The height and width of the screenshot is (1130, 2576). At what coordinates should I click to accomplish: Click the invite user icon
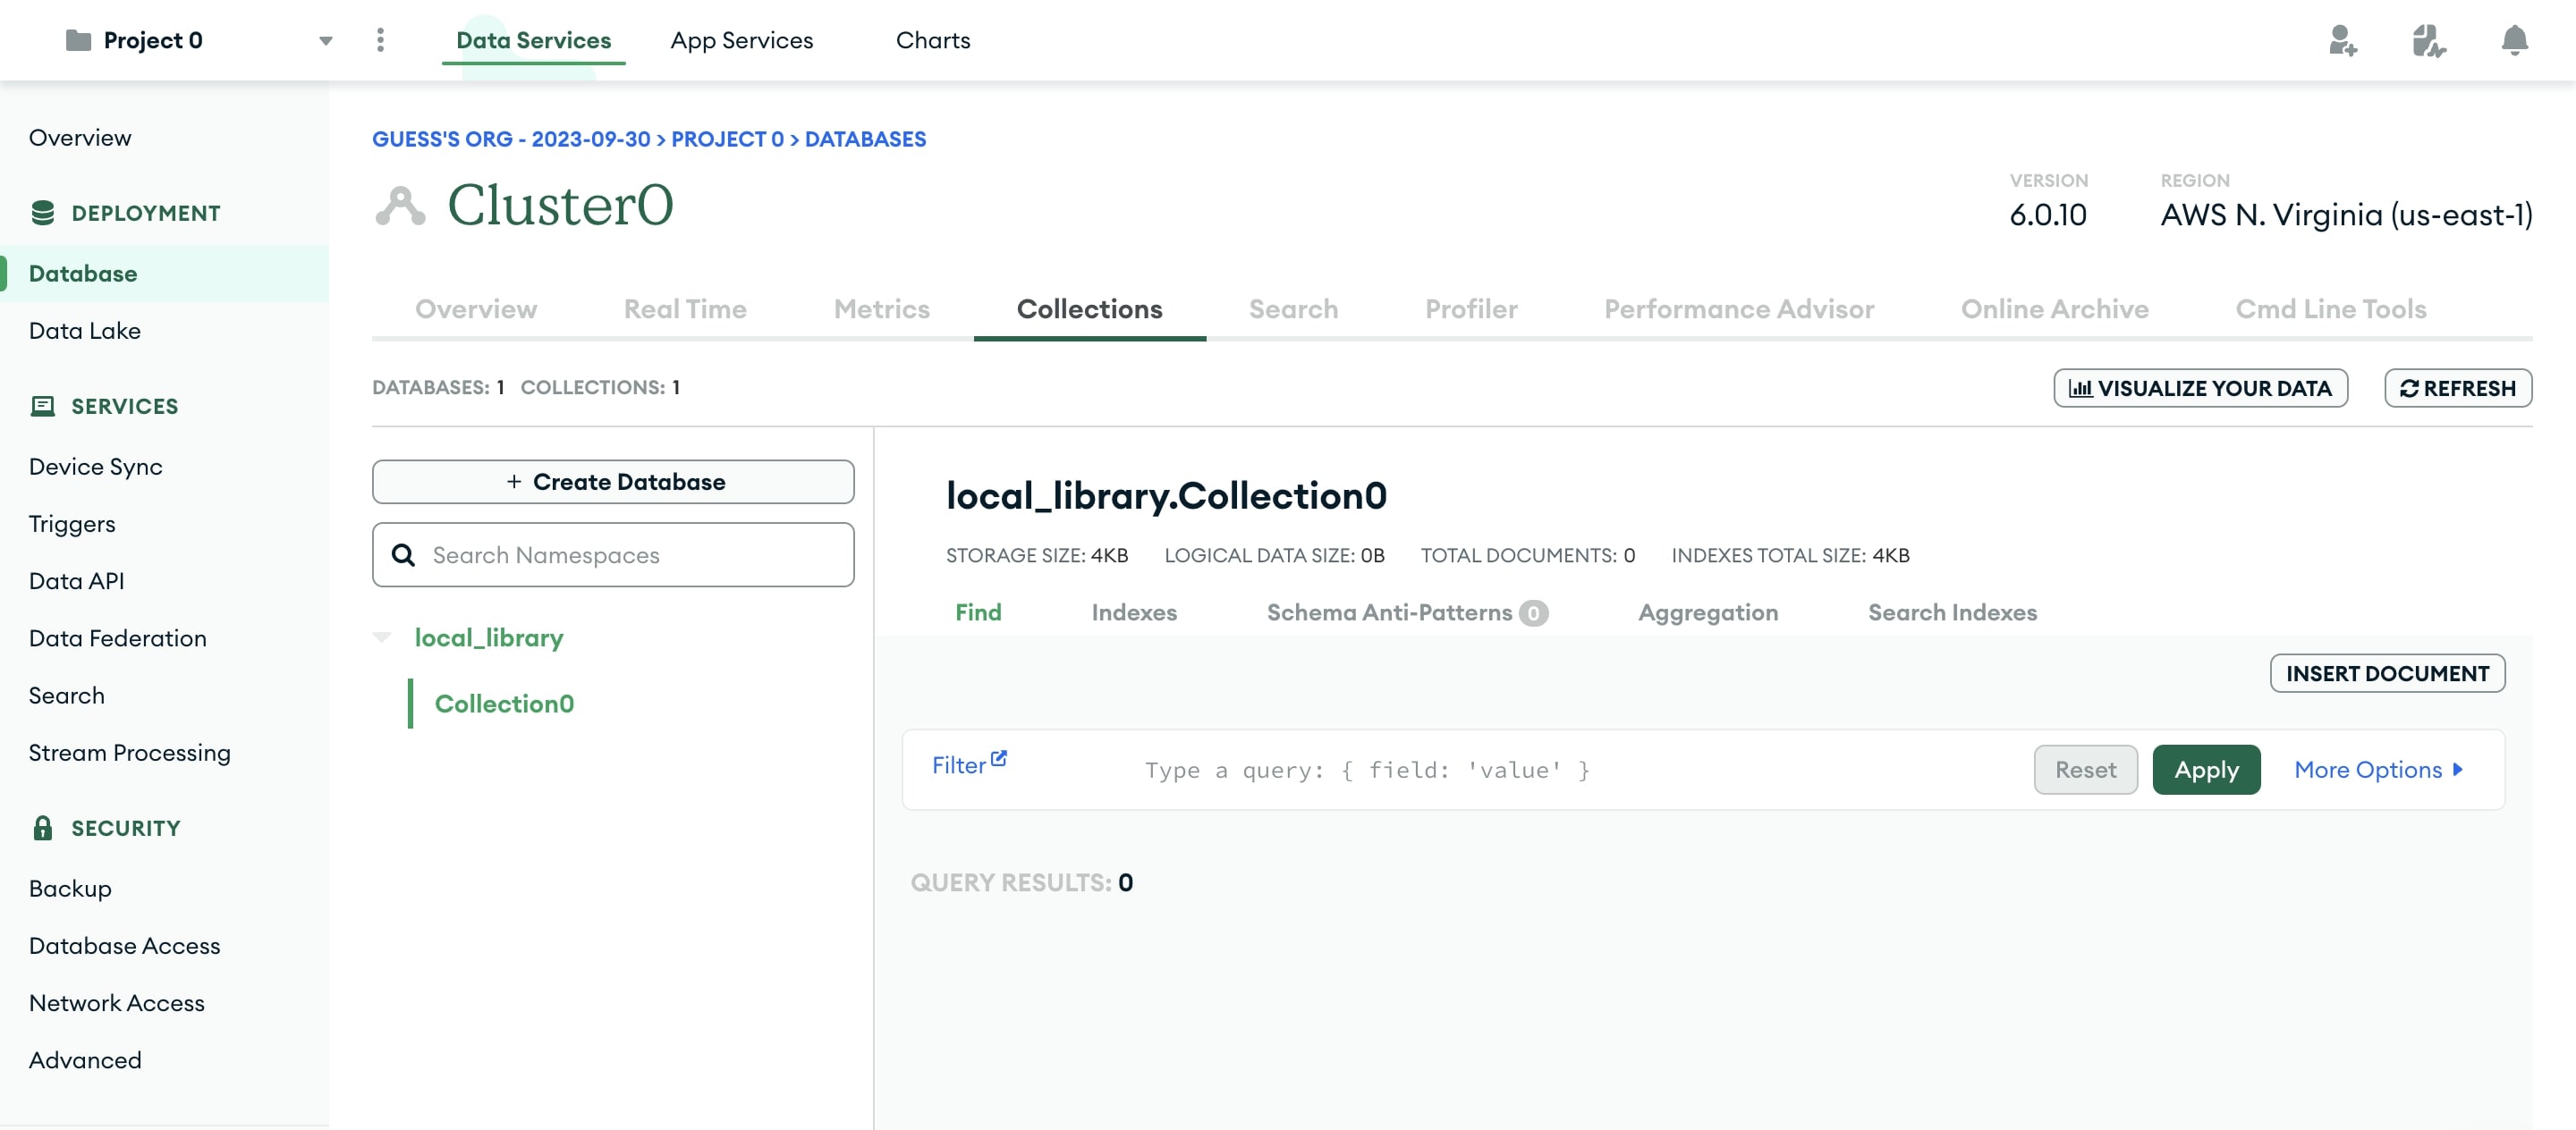[2342, 40]
